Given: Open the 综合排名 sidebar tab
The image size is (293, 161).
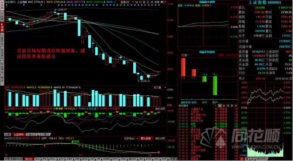Looking at the screenshot, I should click(2, 67).
